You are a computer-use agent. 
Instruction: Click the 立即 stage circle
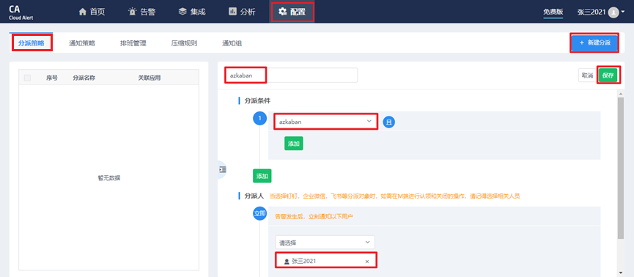point(259,213)
